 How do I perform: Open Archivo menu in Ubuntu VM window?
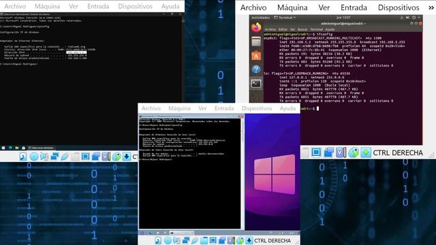click(x=253, y=7)
